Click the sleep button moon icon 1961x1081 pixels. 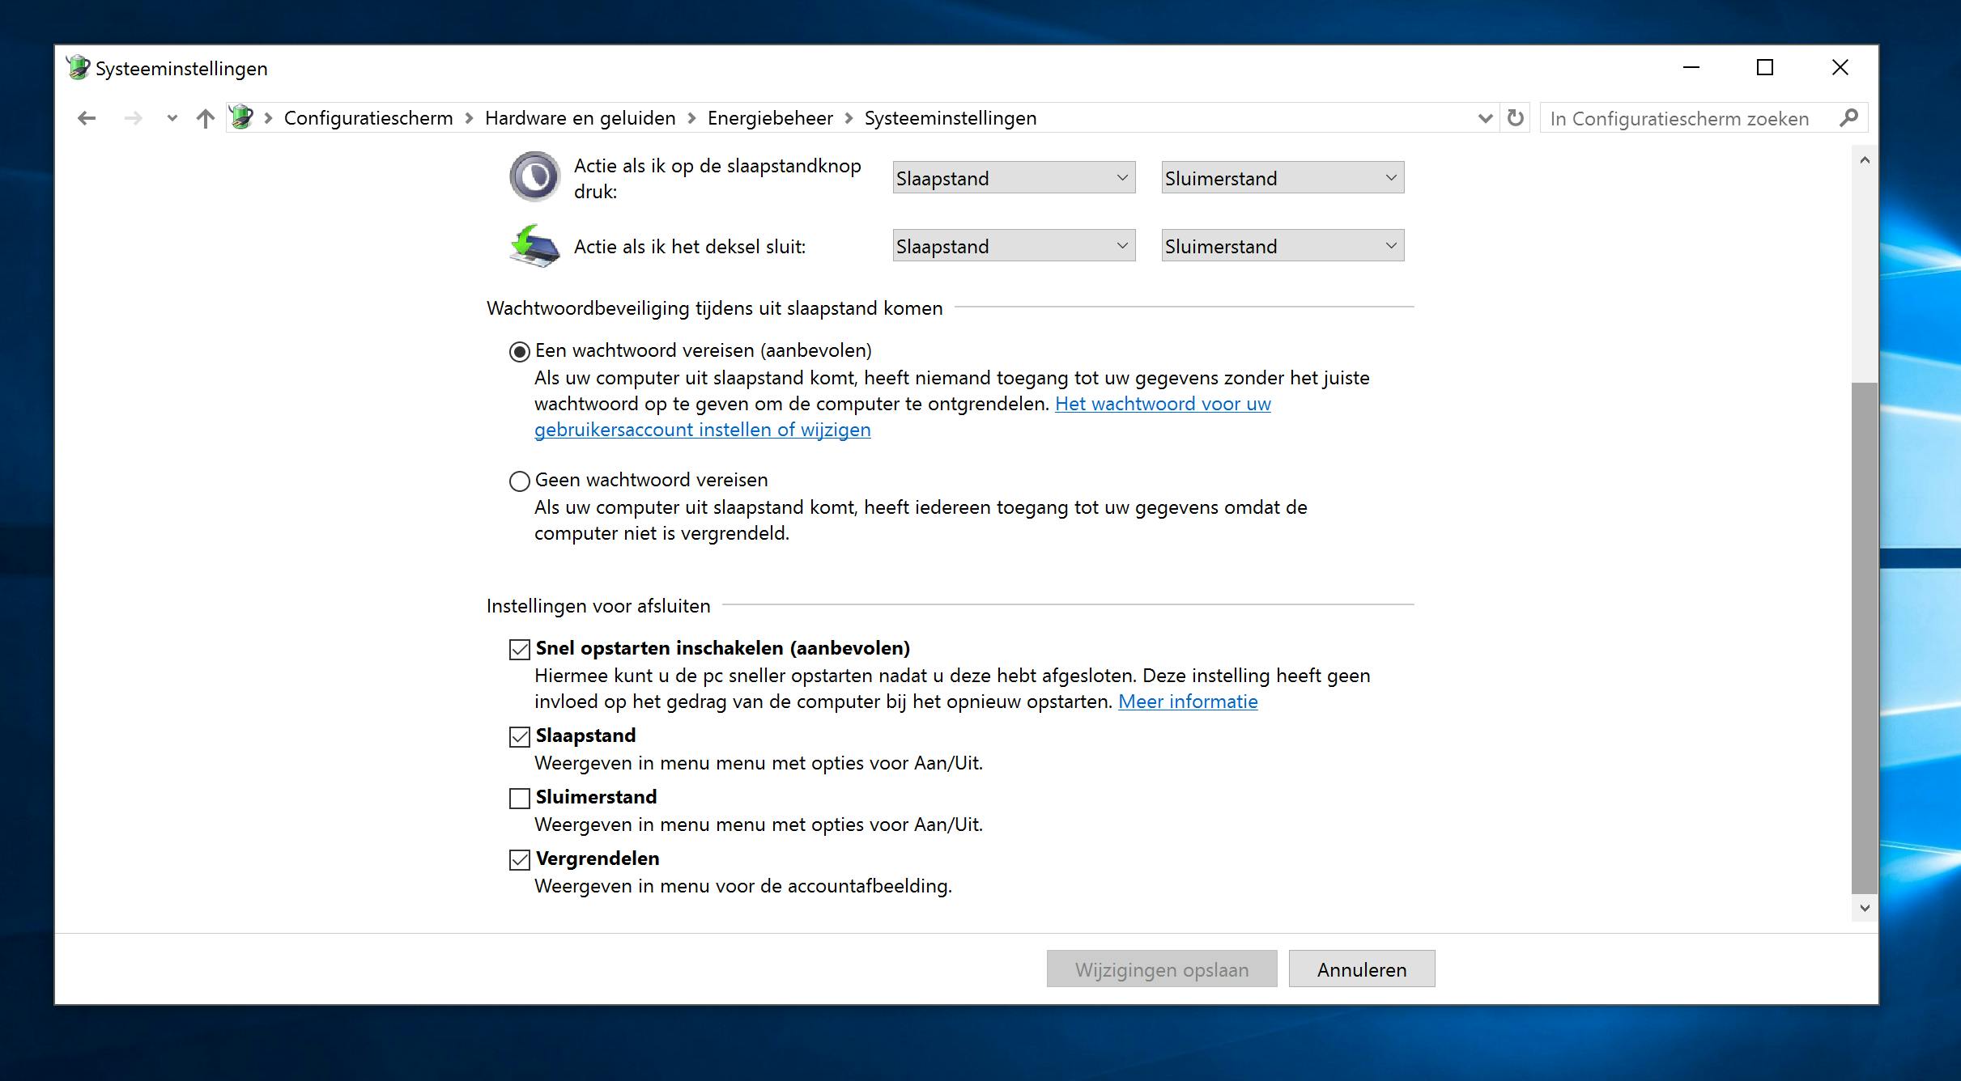click(x=534, y=176)
